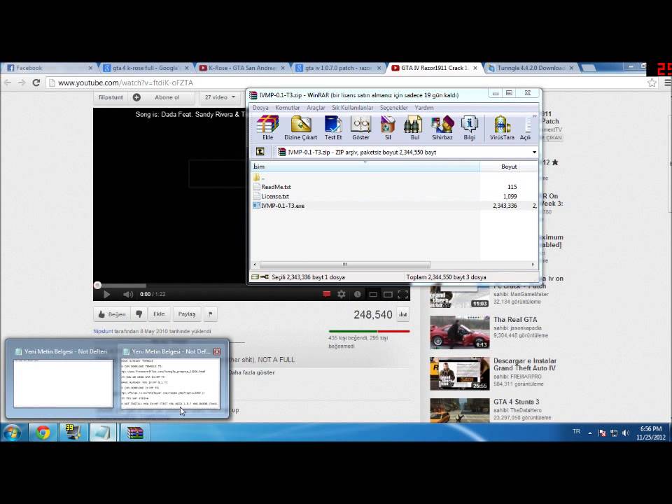Click the Paylaş share button
This screenshot has height=504, width=672.
(x=187, y=314)
